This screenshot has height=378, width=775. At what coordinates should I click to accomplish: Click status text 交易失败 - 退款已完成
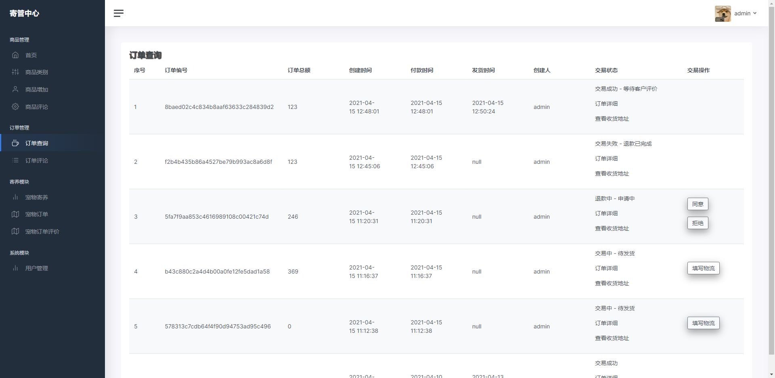coord(623,144)
